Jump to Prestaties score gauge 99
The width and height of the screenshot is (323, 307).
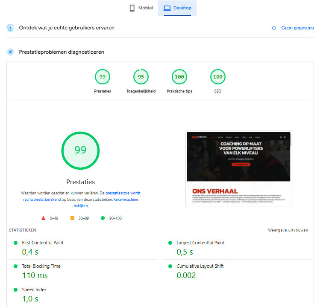click(x=103, y=77)
